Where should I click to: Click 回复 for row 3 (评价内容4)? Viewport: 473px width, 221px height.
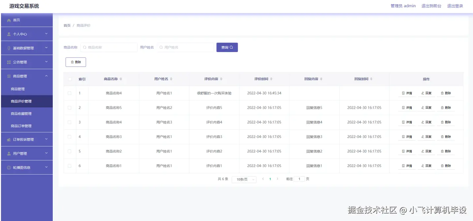(427, 122)
